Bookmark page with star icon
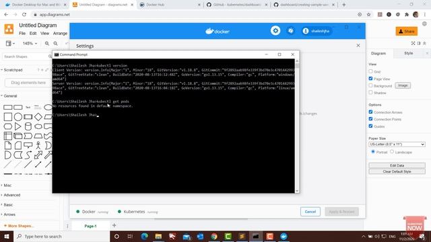The image size is (431, 242). point(368,15)
